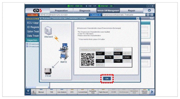Close the GDS window

[152, 6]
